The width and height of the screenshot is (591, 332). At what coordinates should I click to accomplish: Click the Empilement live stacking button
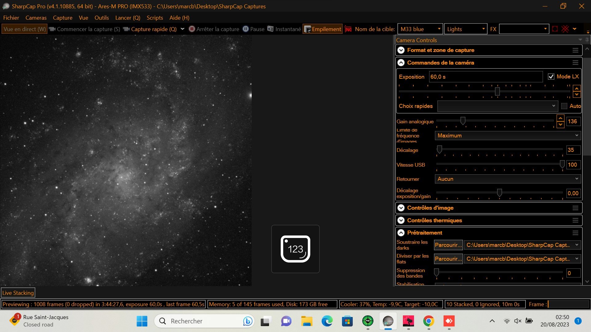click(x=323, y=29)
